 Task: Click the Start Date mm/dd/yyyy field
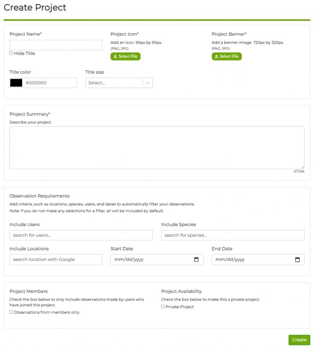(x=157, y=259)
